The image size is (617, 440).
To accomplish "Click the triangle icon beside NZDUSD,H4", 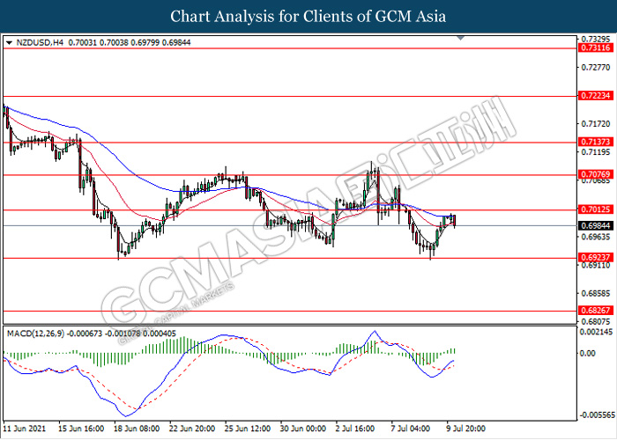I will (9, 41).
